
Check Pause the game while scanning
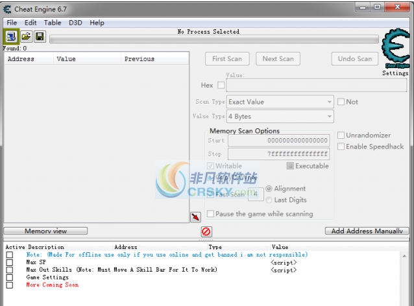pos(210,214)
